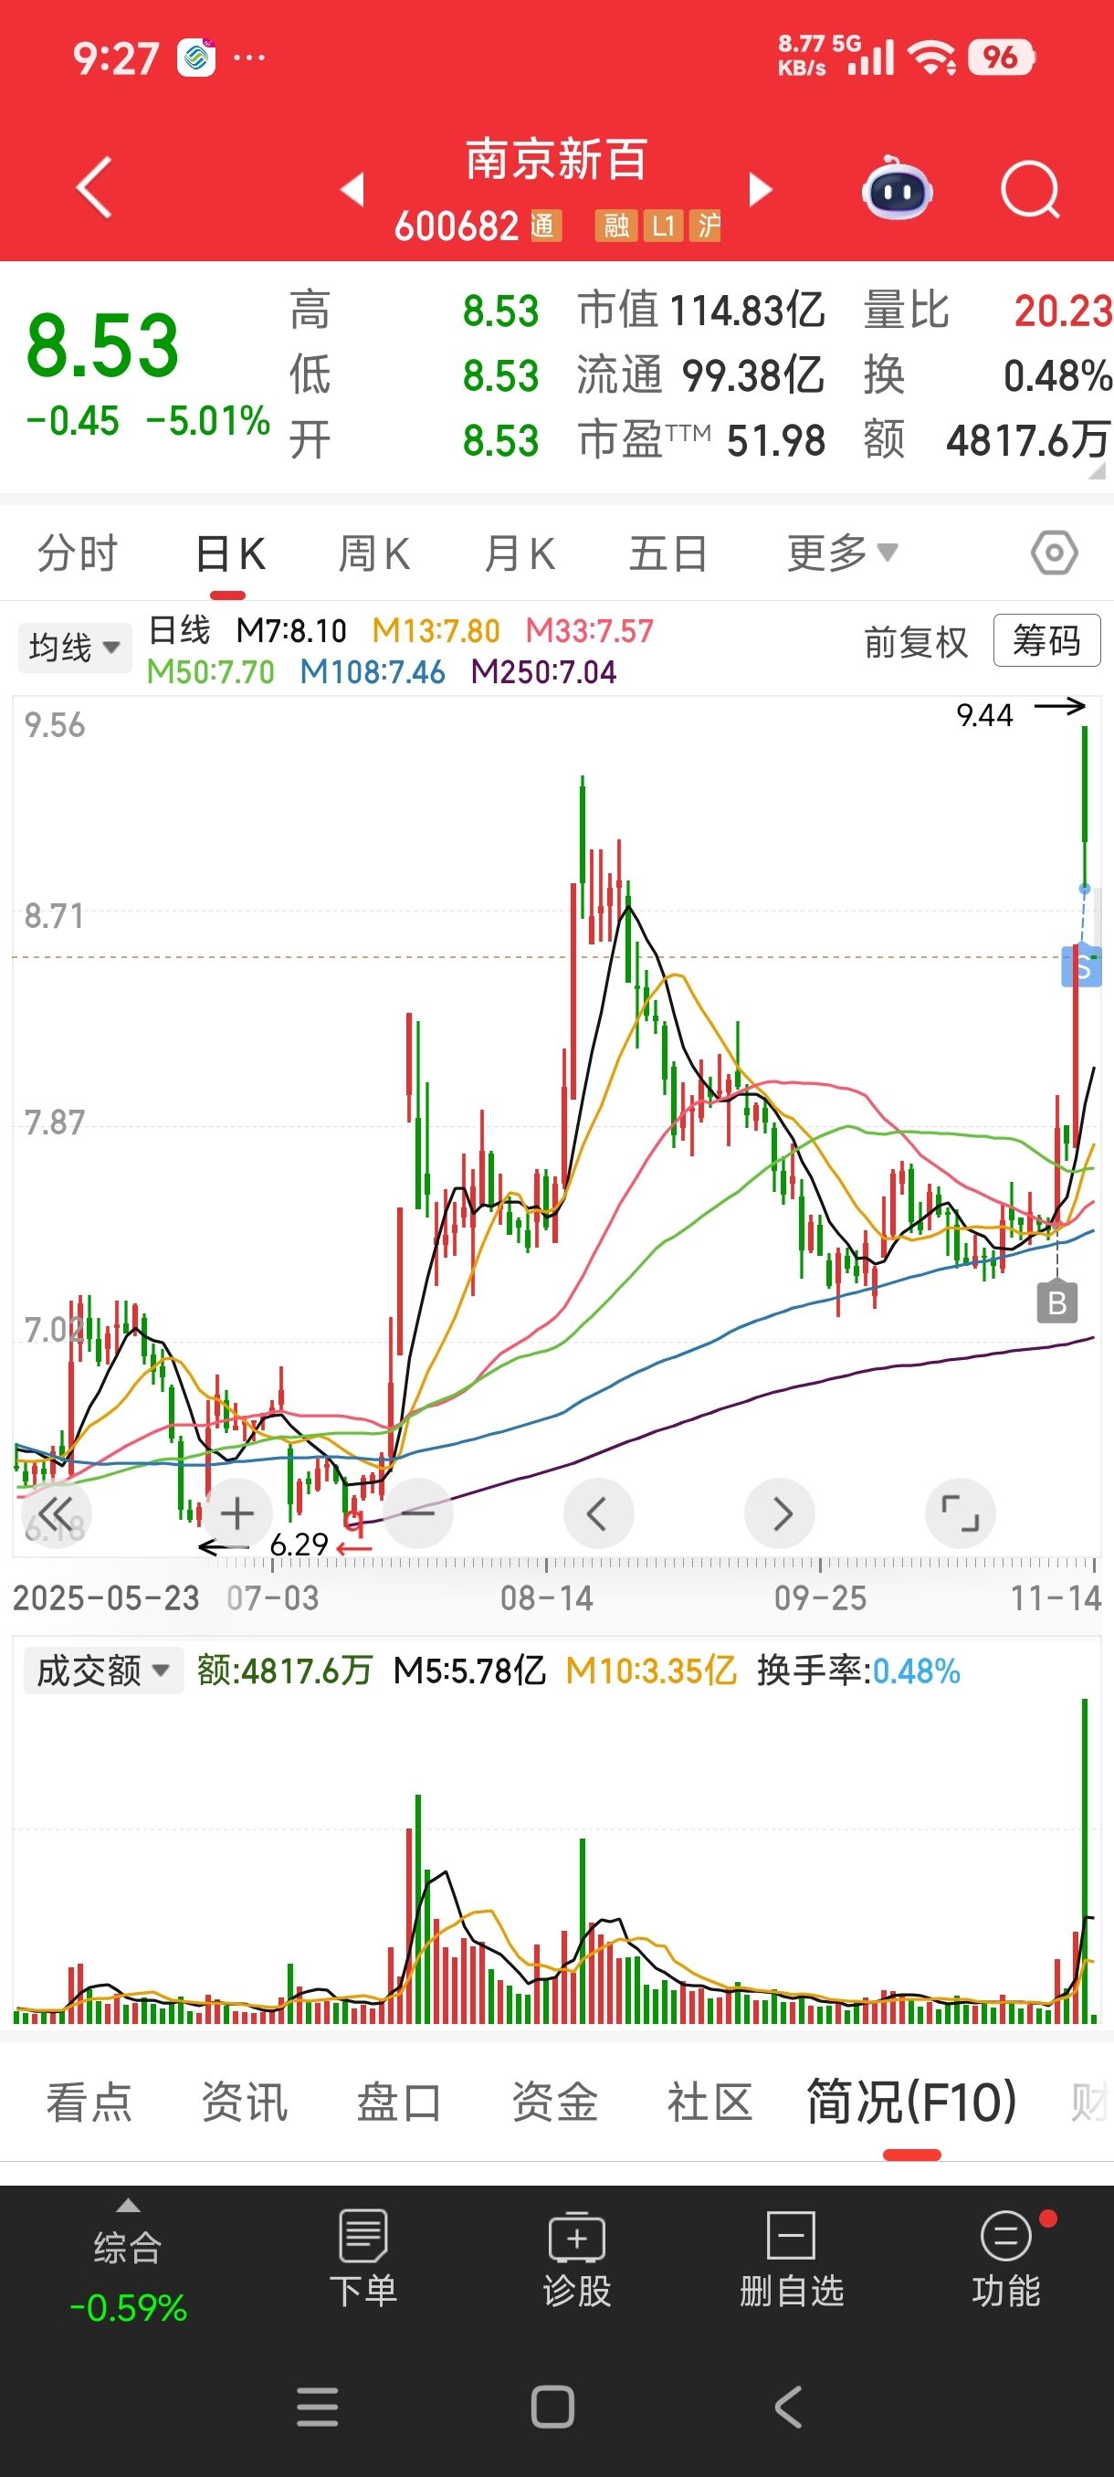Open 功能 functions menu icon
The height and width of the screenshot is (2477, 1114).
(x=1005, y=2258)
